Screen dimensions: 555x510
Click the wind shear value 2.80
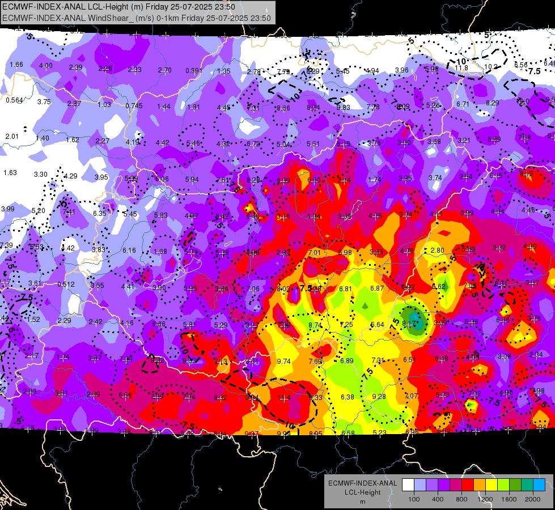tap(438, 250)
